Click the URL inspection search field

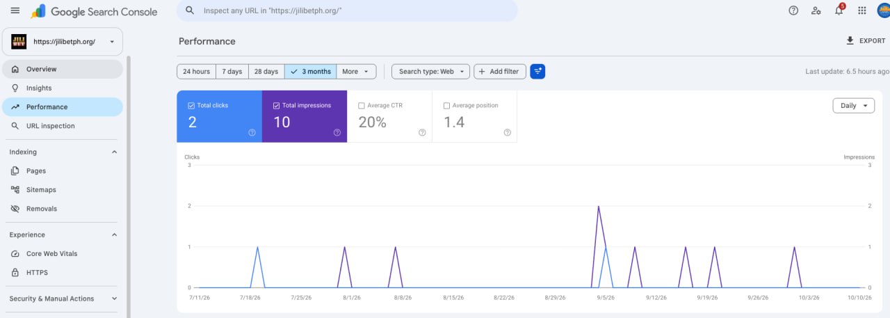coord(347,11)
